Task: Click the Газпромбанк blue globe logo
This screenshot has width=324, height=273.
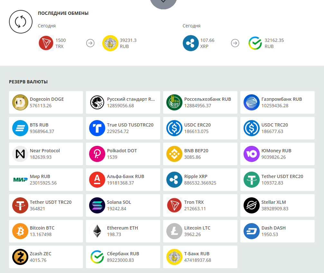Action: pos(252,102)
